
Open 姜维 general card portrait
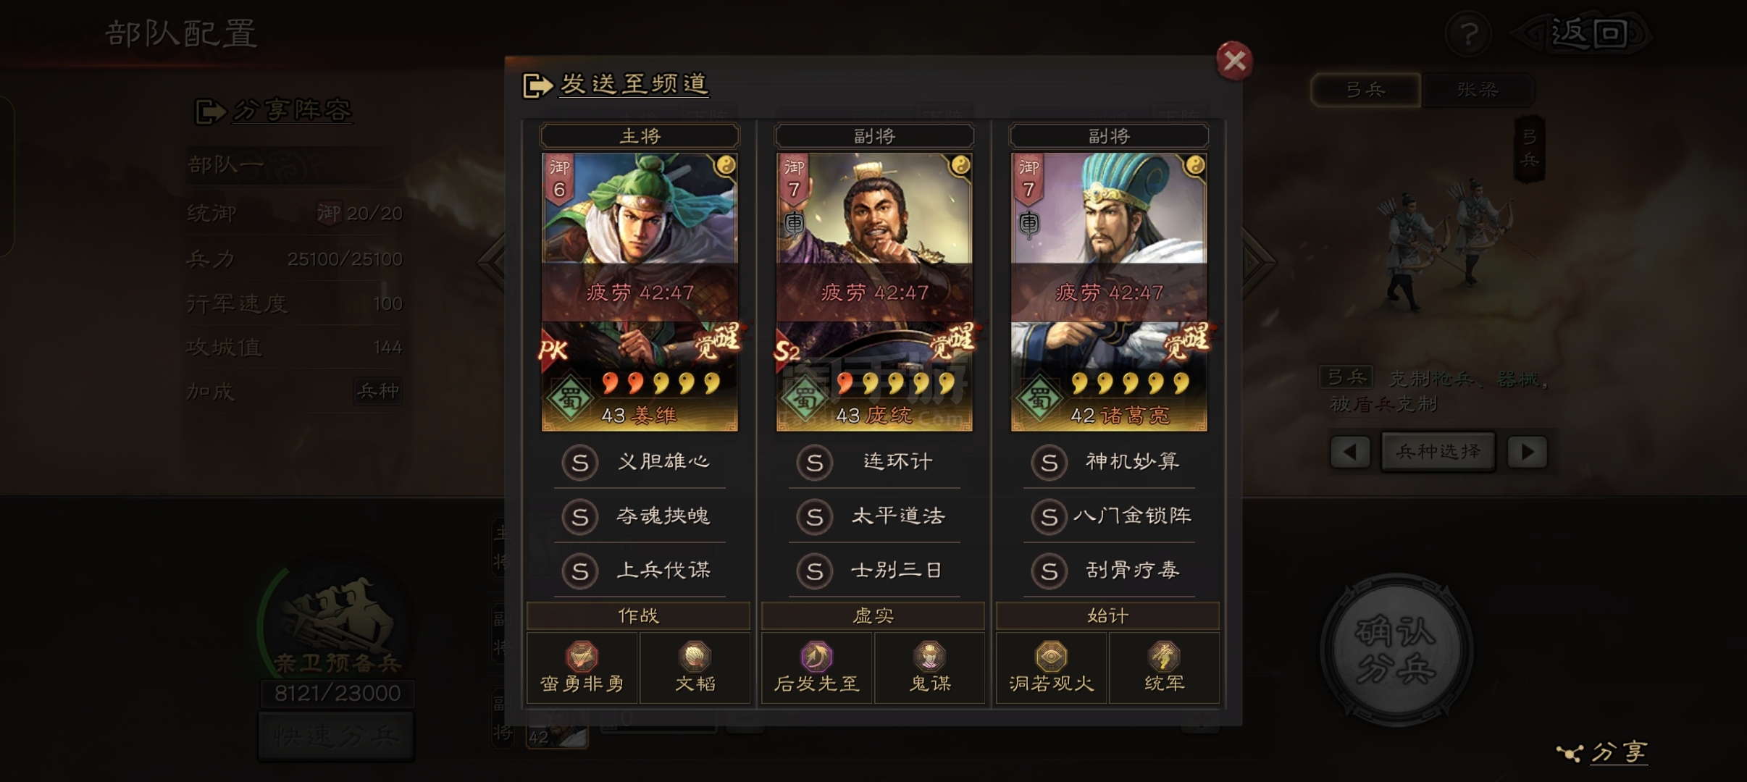(x=640, y=292)
